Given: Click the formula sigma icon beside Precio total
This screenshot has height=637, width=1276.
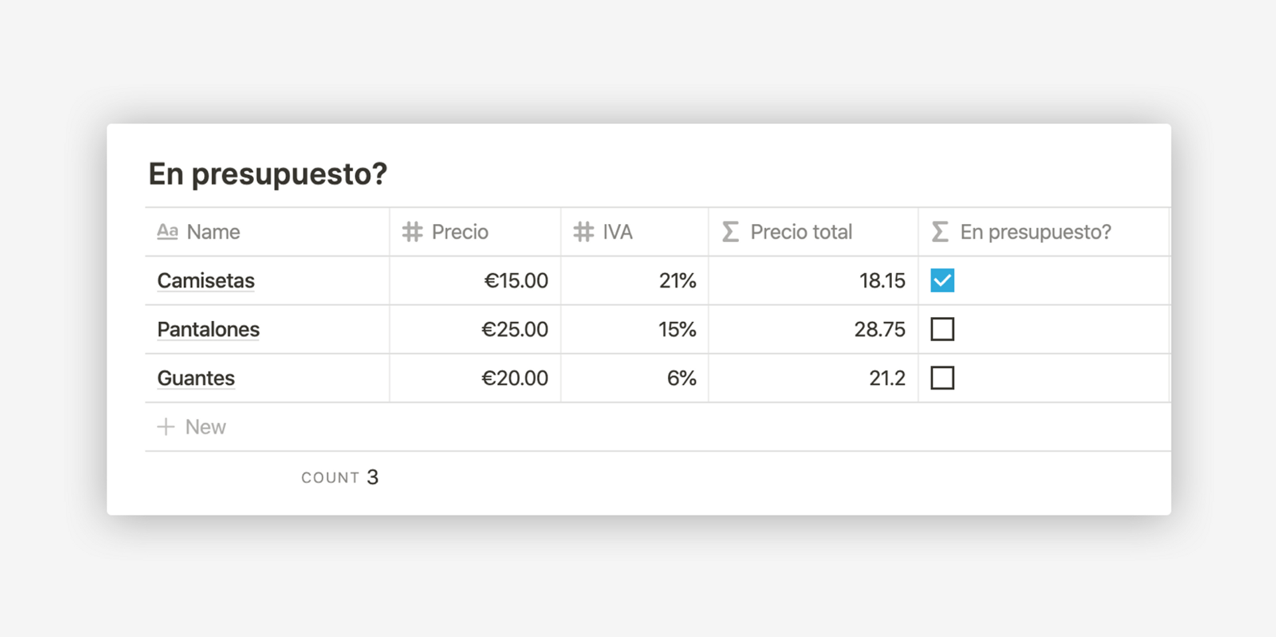Looking at the screenshot, I should (730, 231).
